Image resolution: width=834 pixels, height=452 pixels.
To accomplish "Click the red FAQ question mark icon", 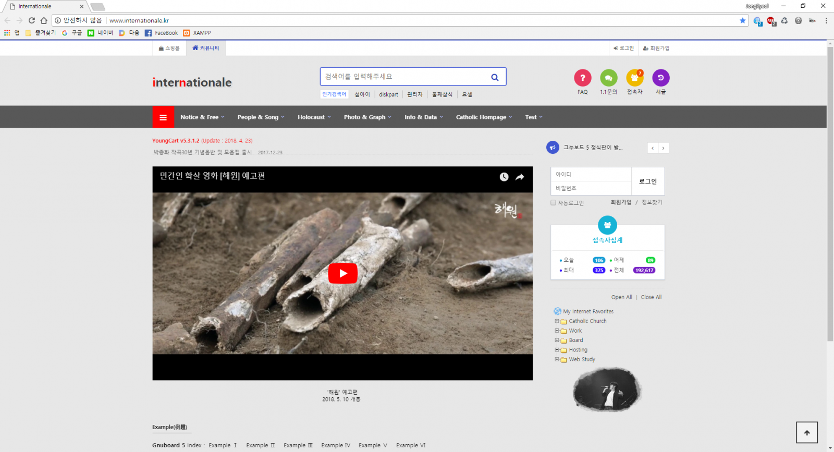I will point(582,78).
